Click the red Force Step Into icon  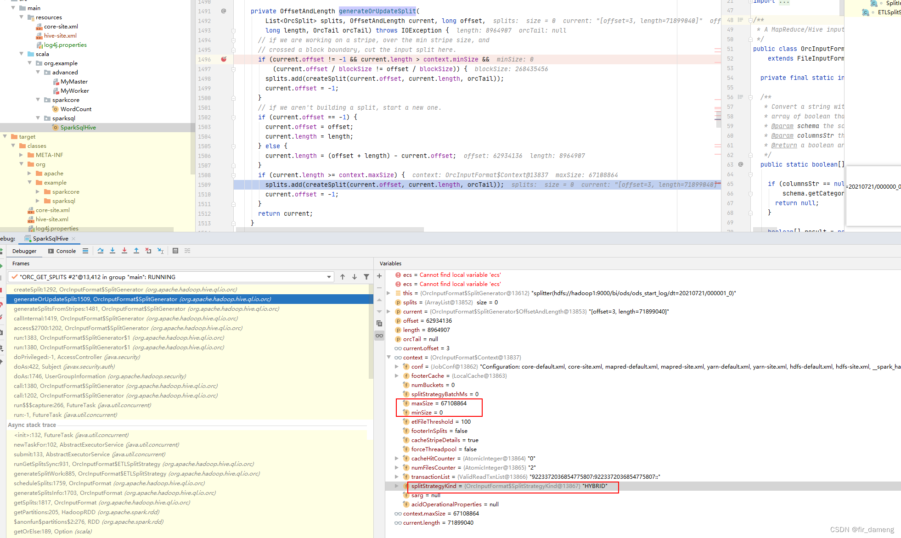pos(124,251)
